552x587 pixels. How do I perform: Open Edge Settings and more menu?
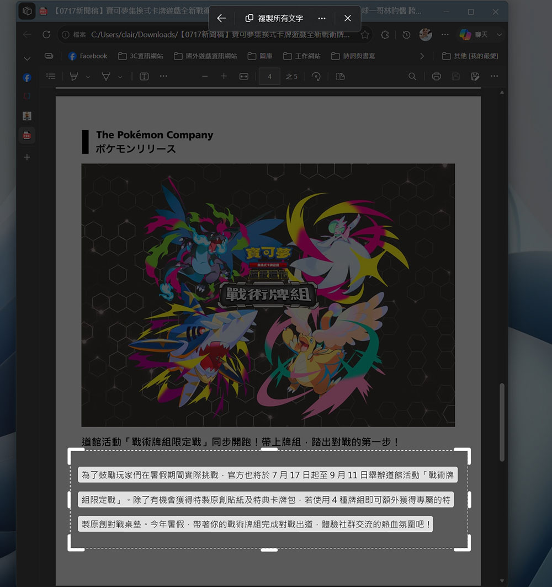tap(445, 34)
